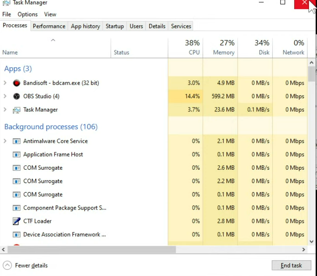317x276 pixels.
Task: Maximize the Task Manager window
Action: [283, 2]
